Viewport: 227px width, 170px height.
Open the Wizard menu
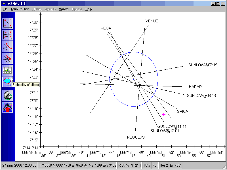pos(64,9)
